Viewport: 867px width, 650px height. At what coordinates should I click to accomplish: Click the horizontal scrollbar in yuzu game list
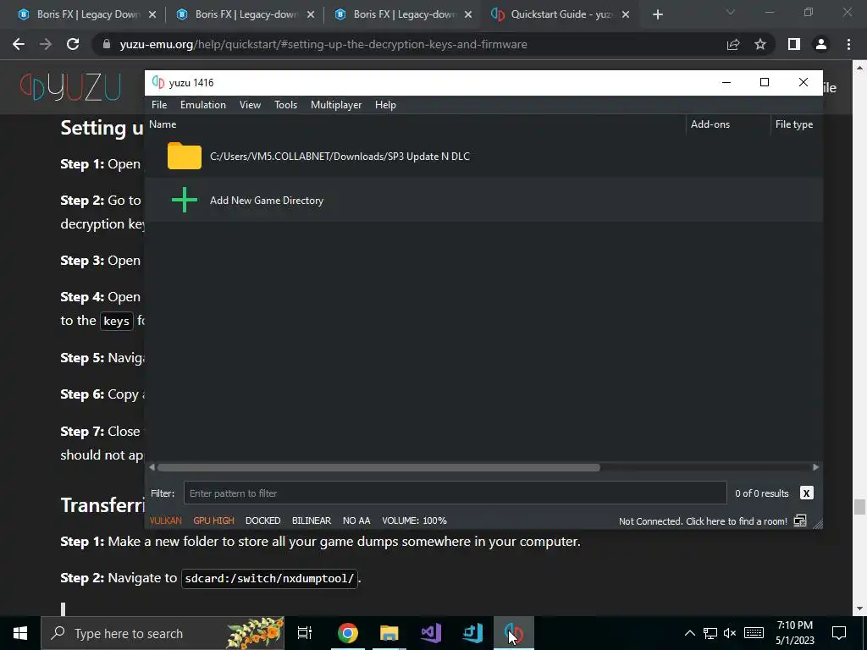tap(378, 467)
